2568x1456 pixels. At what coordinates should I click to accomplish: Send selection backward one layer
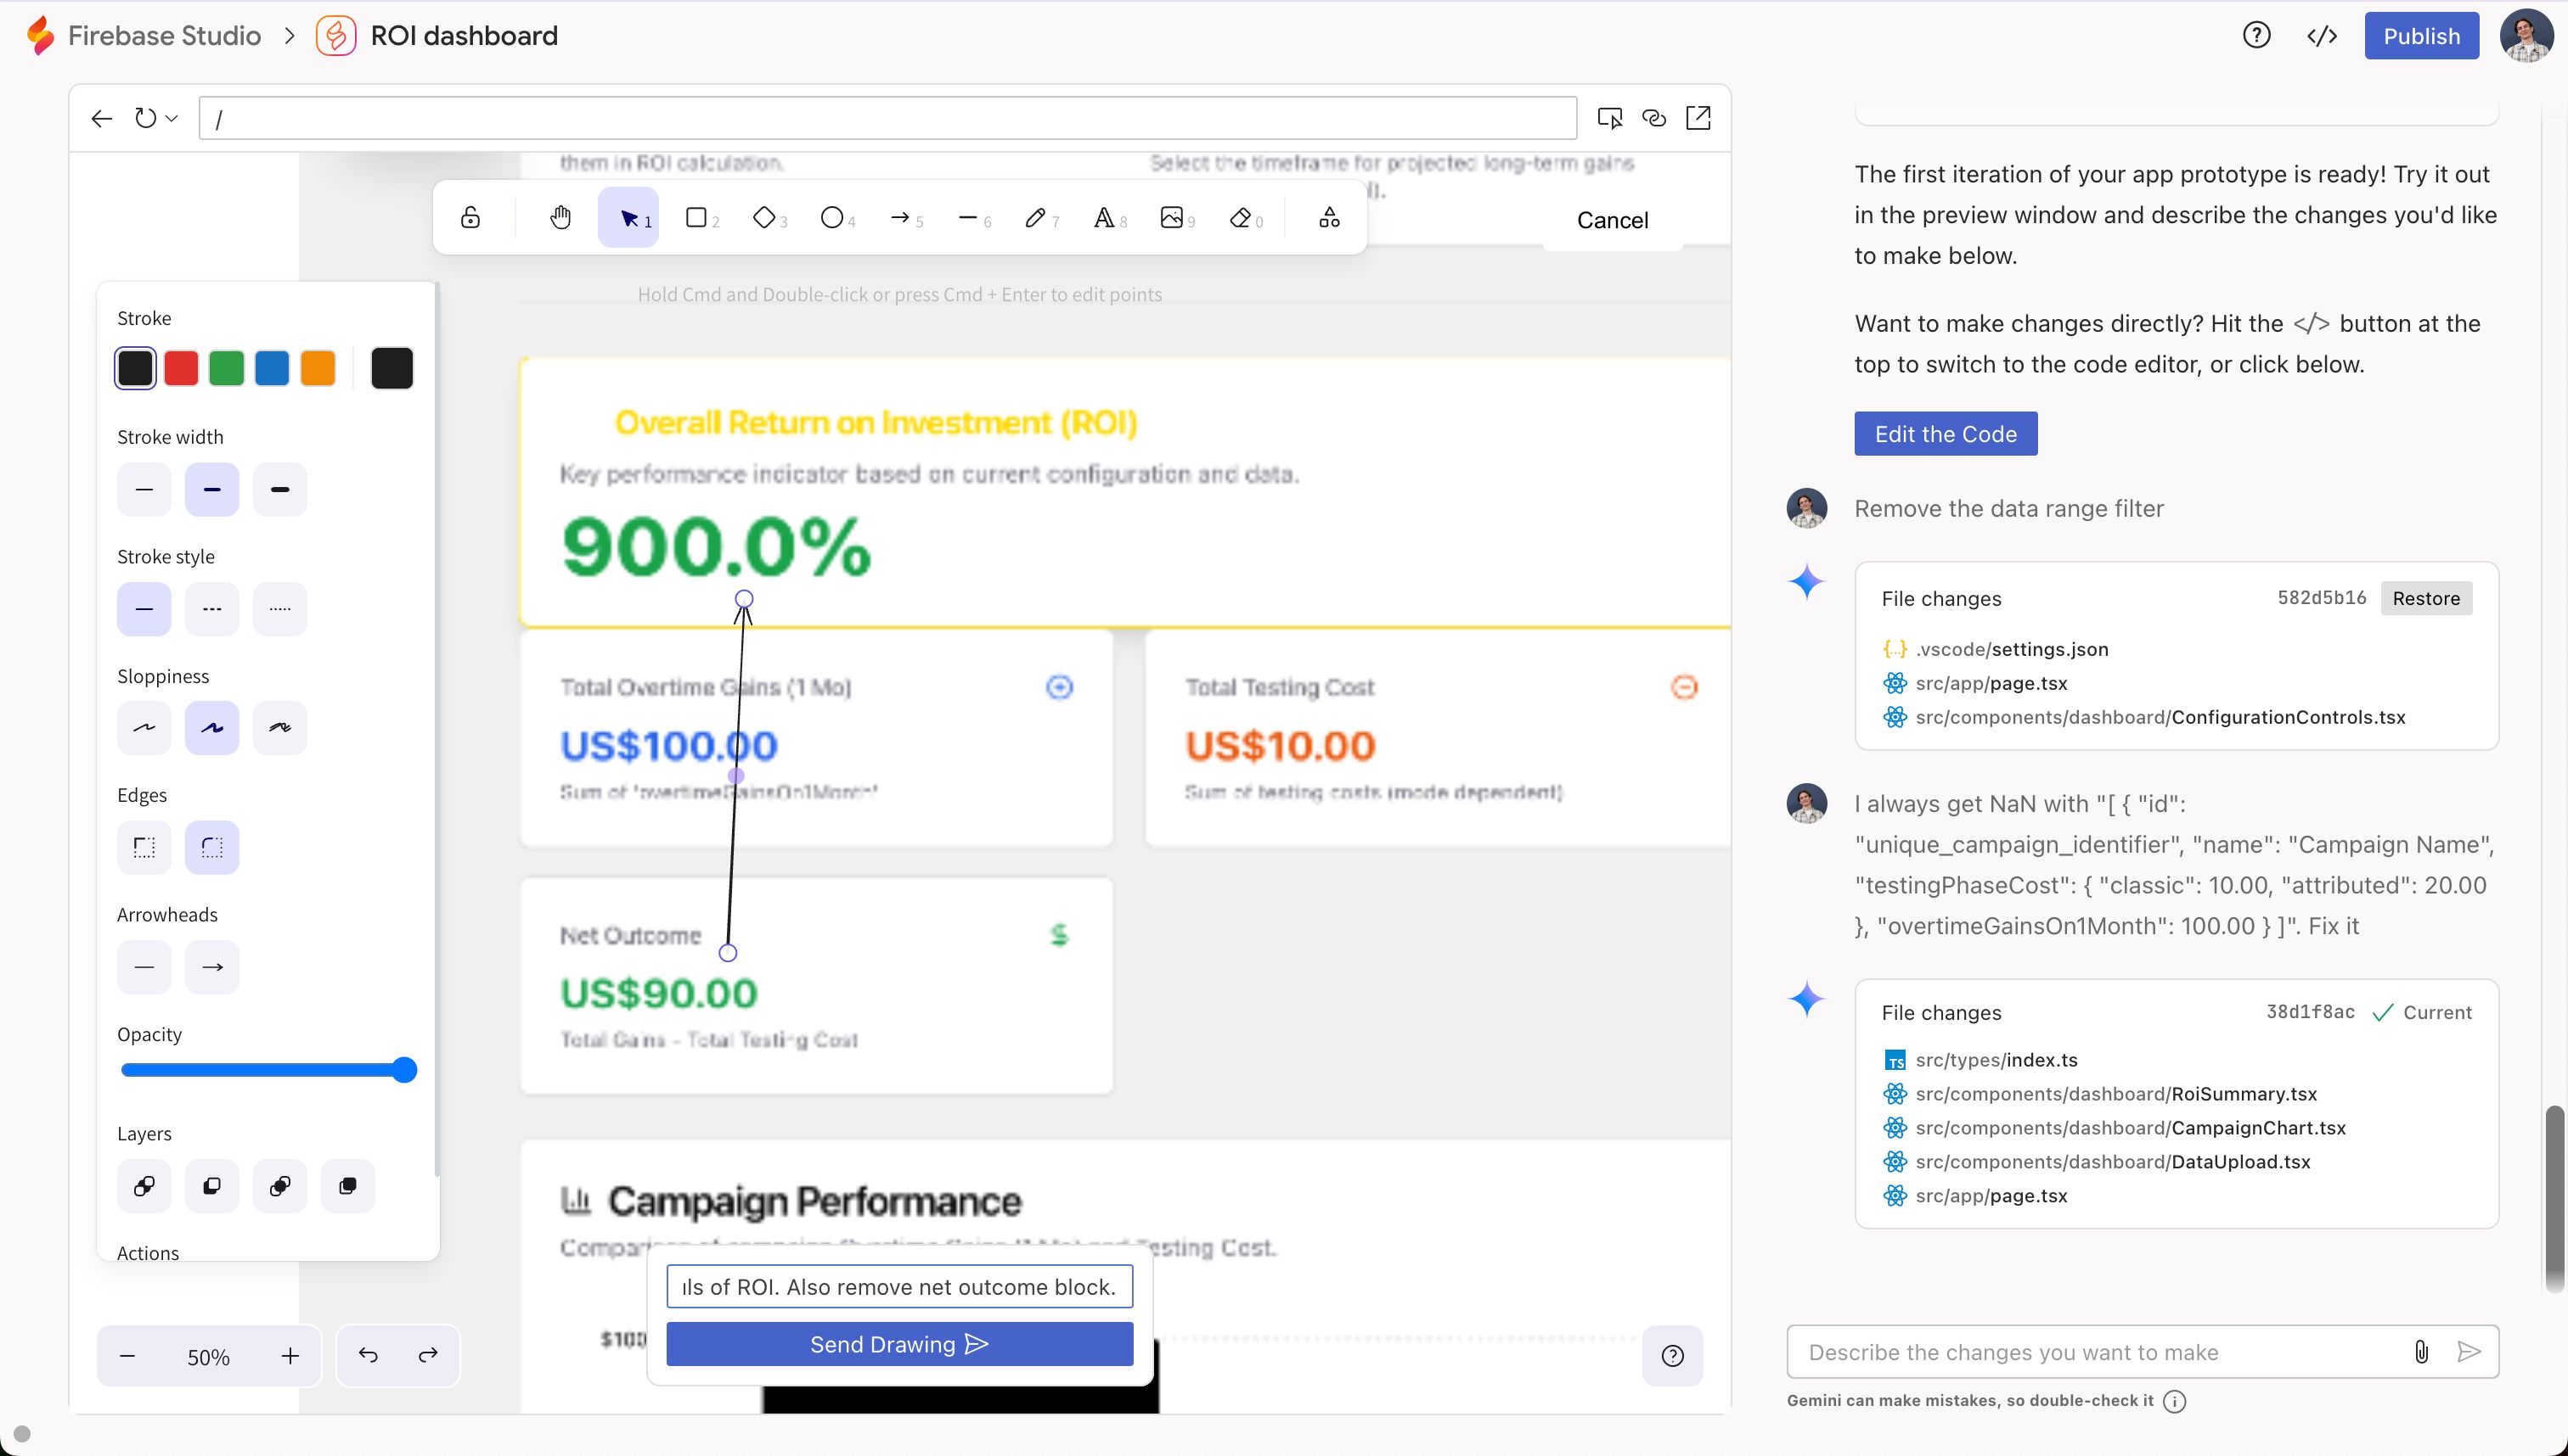pyautogui.click(x=212, y=1186)
